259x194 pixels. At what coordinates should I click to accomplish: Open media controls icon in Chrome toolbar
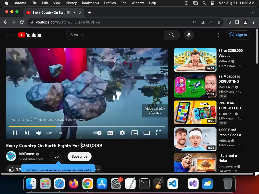(229, 22)
